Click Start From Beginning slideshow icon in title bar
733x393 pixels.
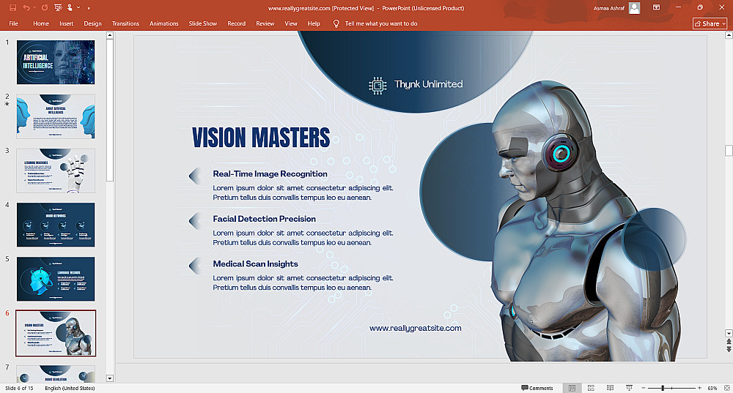(x=58, y=8)
